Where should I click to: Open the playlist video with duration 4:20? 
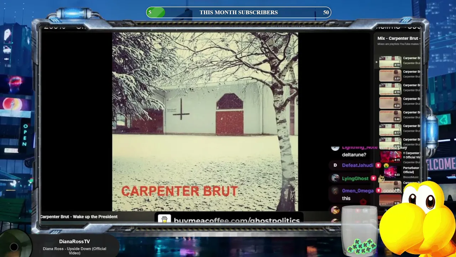click(x=390, y=102)
